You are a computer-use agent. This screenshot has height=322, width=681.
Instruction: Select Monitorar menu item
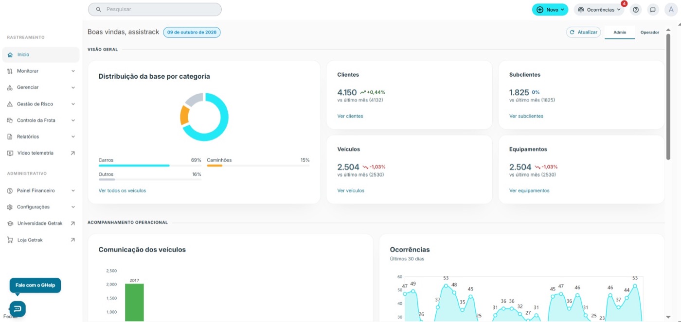point(41,71)
